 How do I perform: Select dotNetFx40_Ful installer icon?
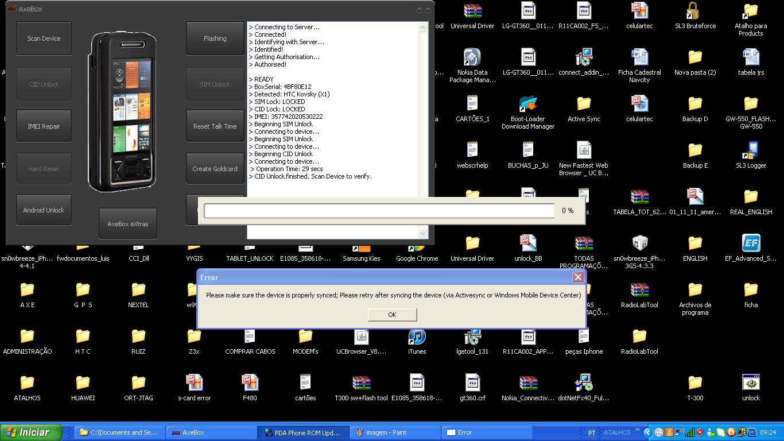click(584, 383)
